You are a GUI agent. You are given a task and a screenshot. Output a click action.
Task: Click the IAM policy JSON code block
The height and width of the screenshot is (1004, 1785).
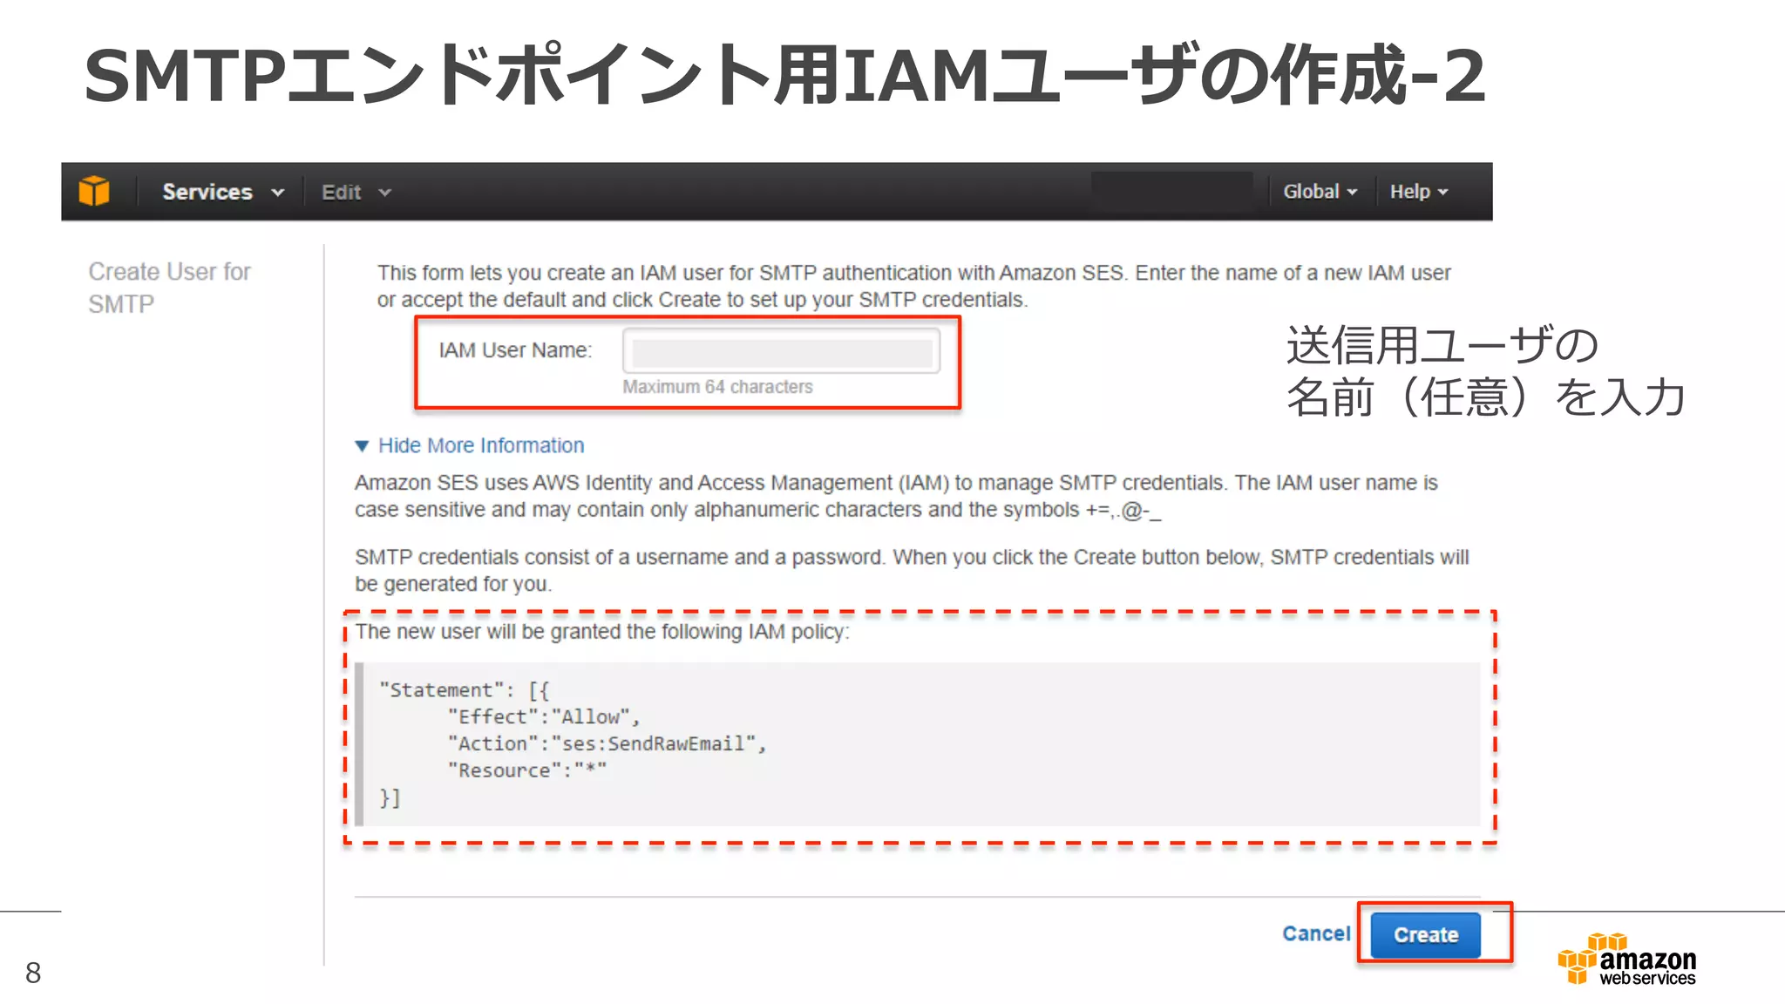point(917,743)
